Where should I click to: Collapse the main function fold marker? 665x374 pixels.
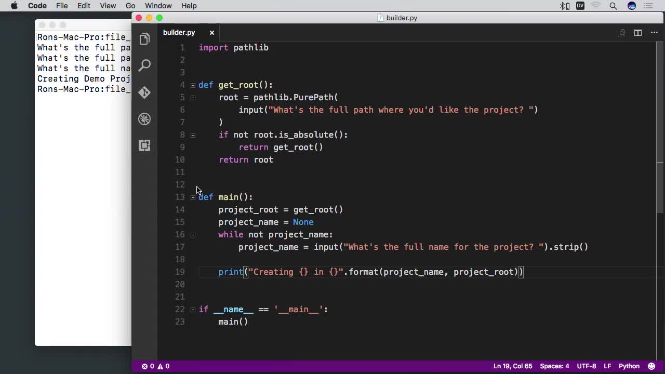(193, 197)
